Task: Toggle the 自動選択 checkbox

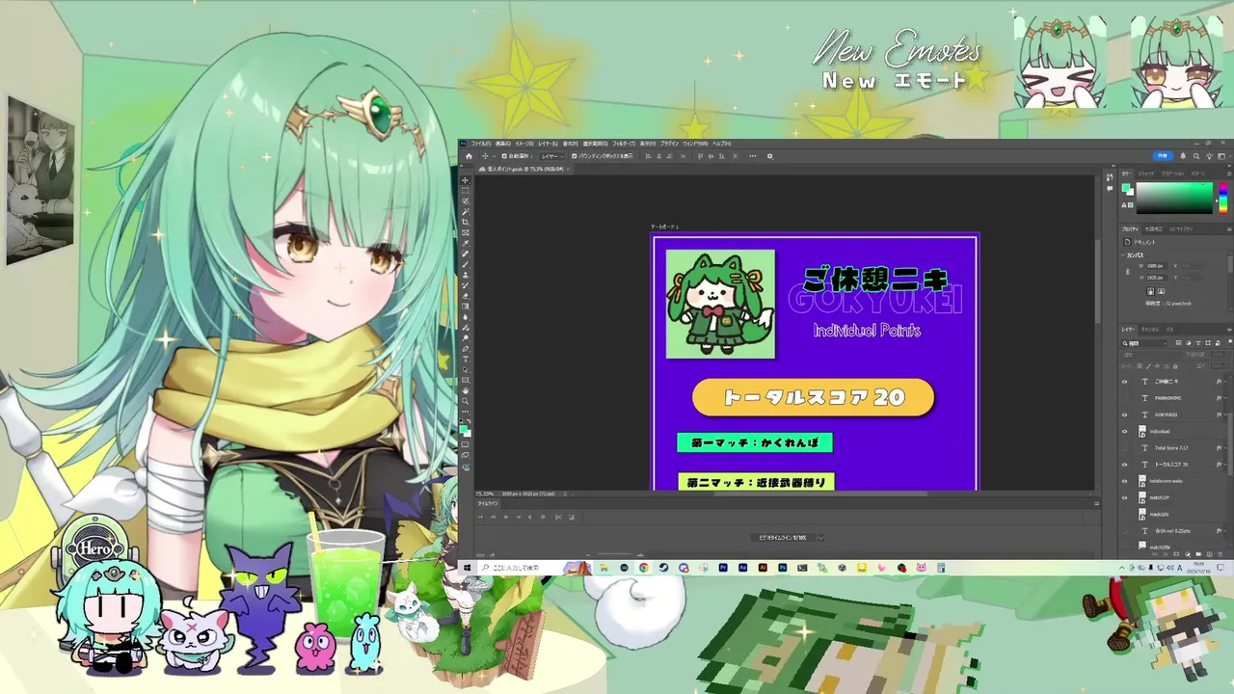Action: click(x=504, y=156)
